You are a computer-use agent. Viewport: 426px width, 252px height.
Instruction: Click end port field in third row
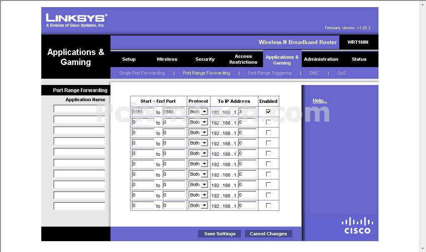tap(174, 132)
